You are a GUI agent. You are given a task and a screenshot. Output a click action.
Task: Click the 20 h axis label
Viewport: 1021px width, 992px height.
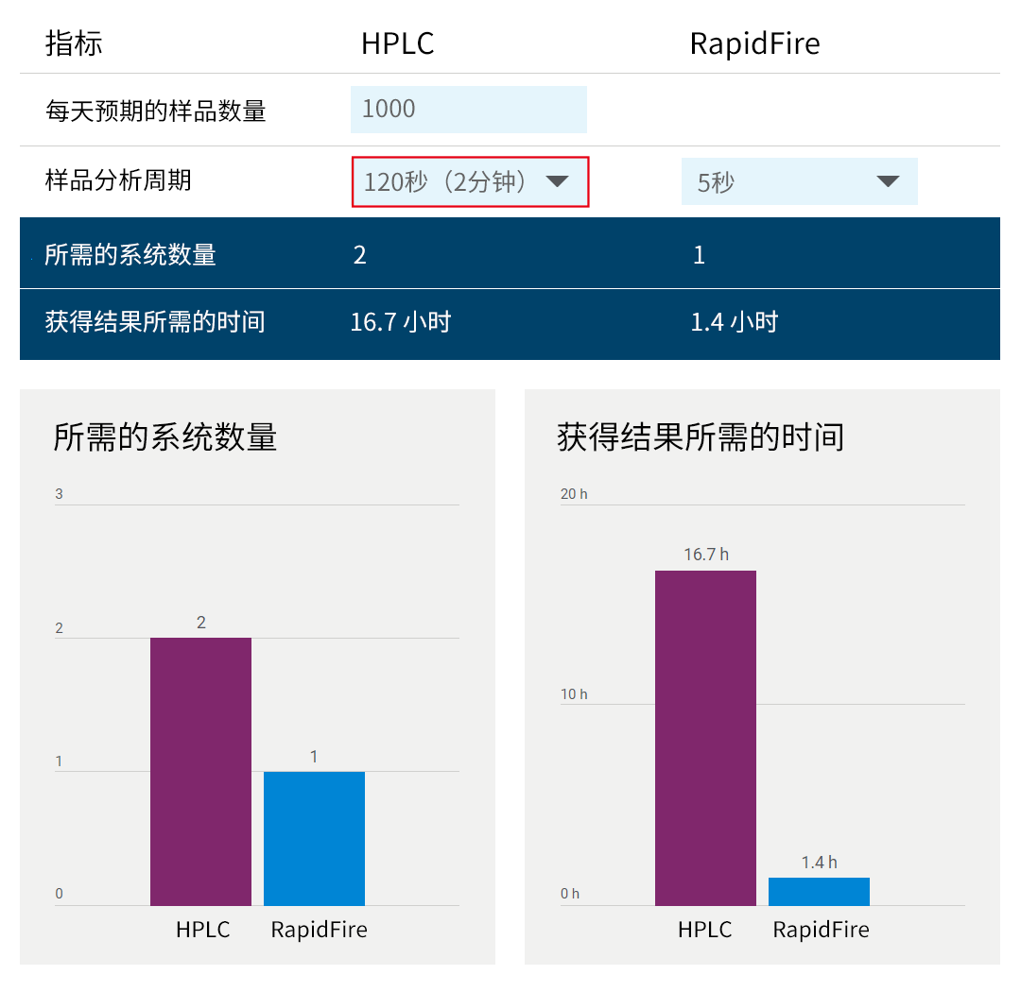[x=574, y=494]
